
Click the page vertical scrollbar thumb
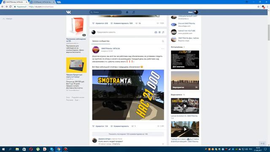269,33
